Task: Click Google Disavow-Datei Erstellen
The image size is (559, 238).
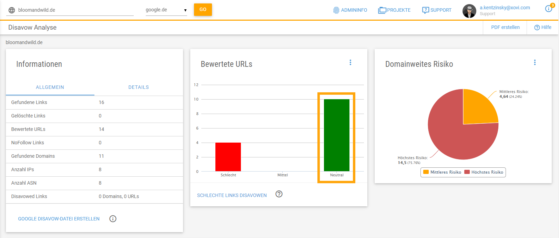Action: (x=59, y=219)
